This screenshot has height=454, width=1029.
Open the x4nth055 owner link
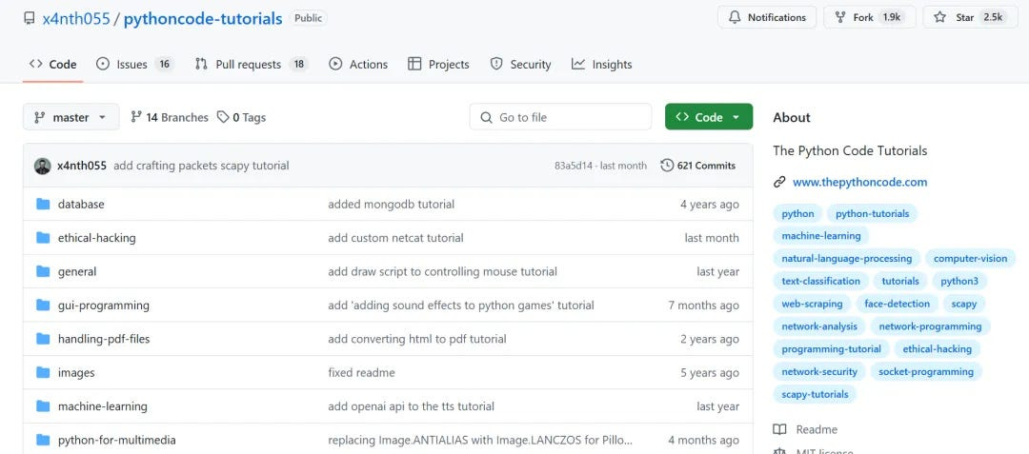tap(76, 18)
